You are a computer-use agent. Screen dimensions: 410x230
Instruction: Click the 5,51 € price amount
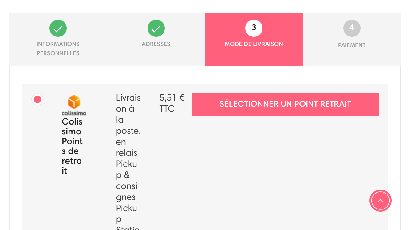(172, 98)
